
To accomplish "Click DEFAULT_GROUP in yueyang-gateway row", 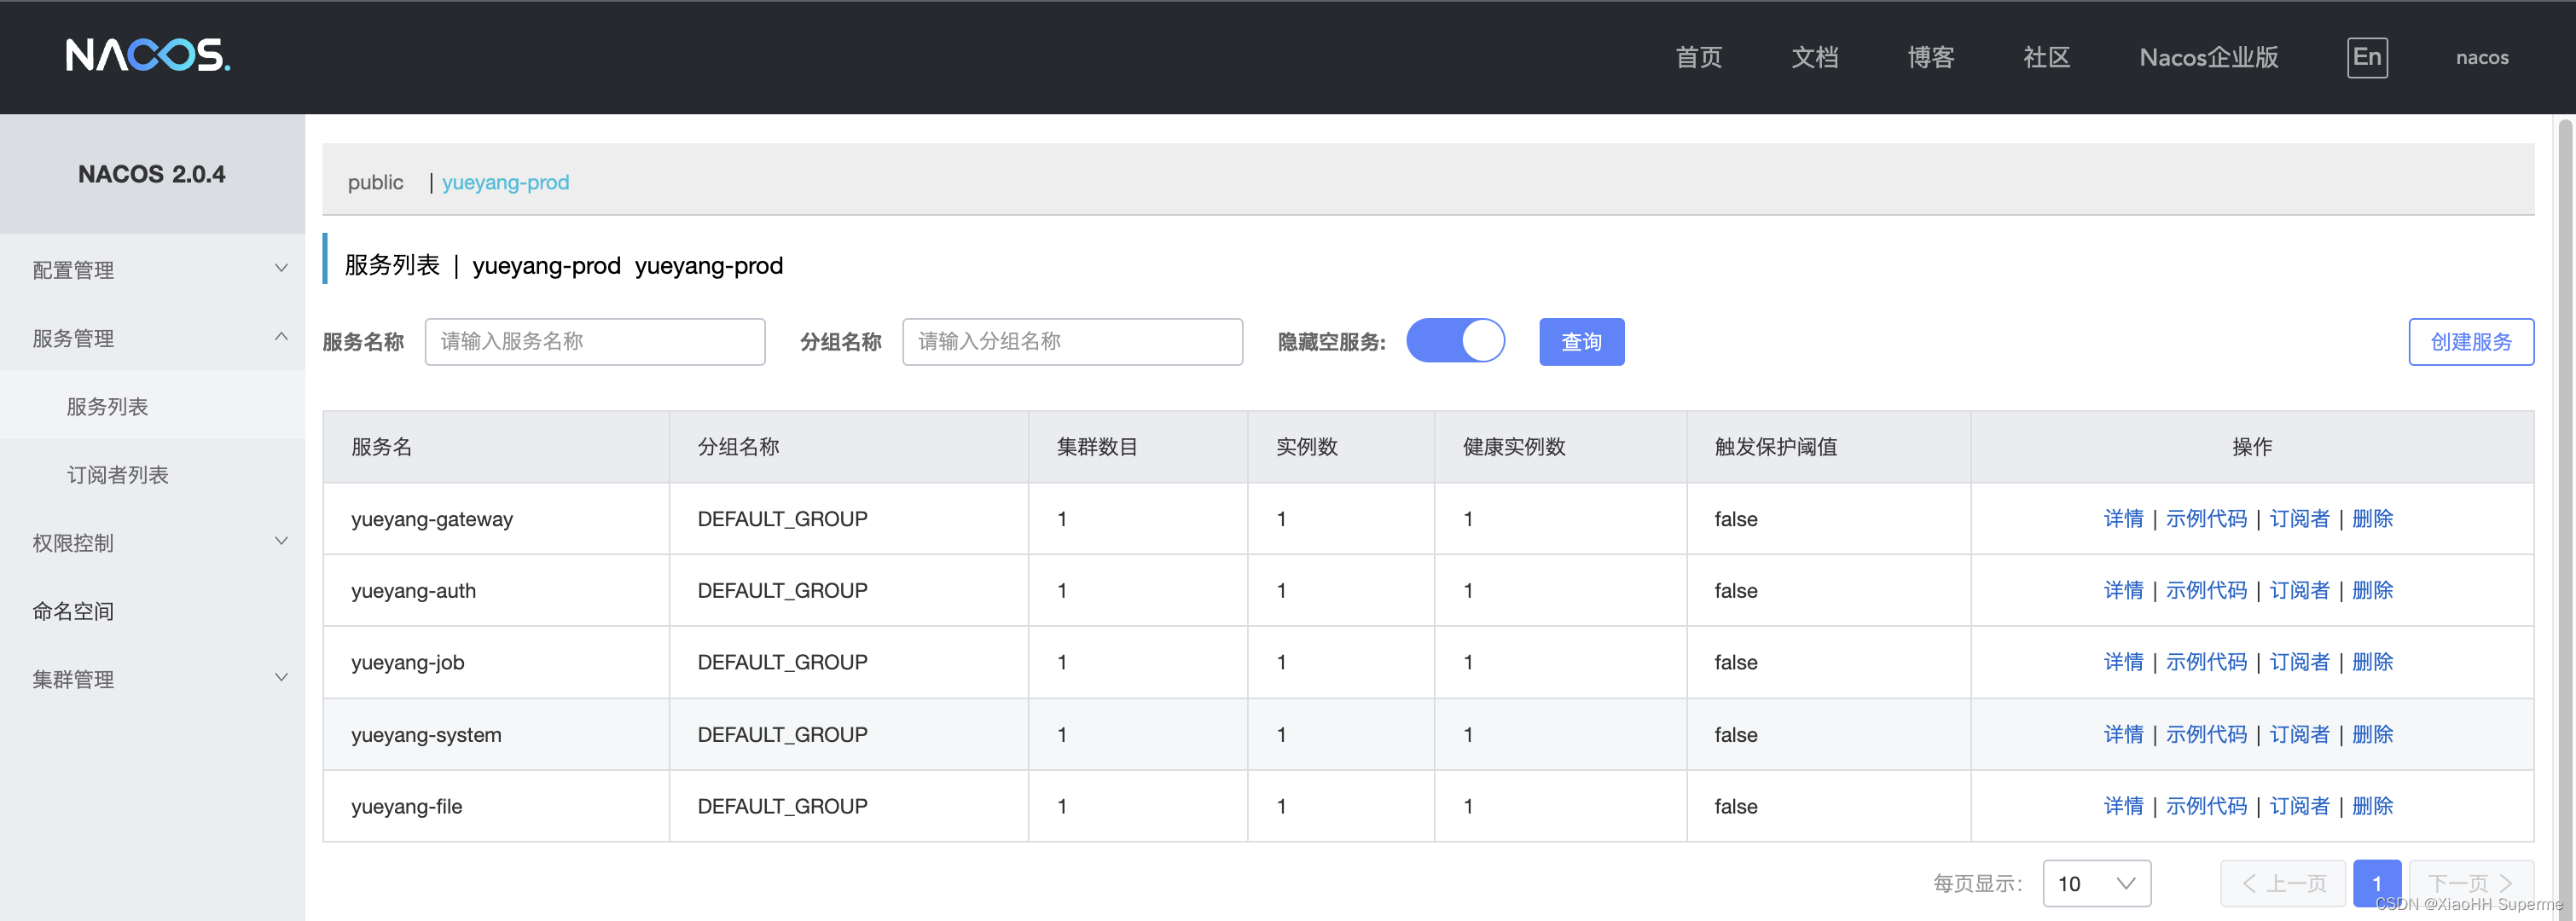I will tap(782, 519).
